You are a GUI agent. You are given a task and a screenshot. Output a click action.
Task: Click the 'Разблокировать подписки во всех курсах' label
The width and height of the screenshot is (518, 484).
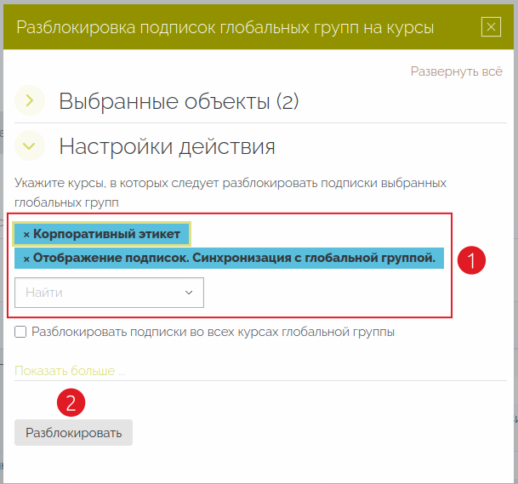tap(213, 332)
